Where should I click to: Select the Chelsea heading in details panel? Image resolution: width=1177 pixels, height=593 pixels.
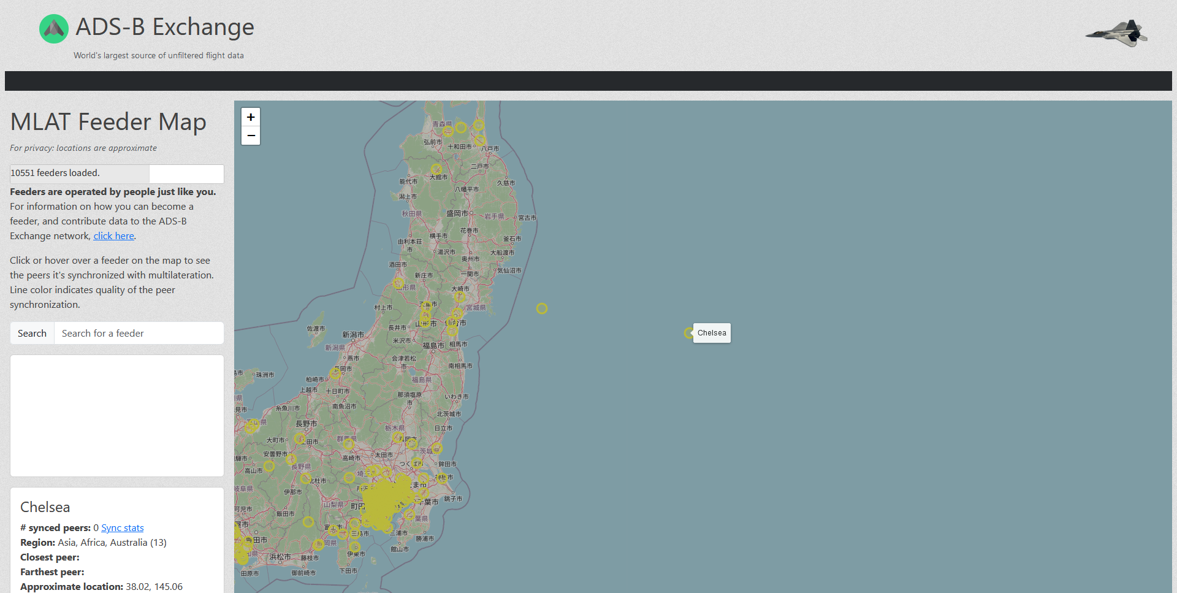tap(45, 507)
